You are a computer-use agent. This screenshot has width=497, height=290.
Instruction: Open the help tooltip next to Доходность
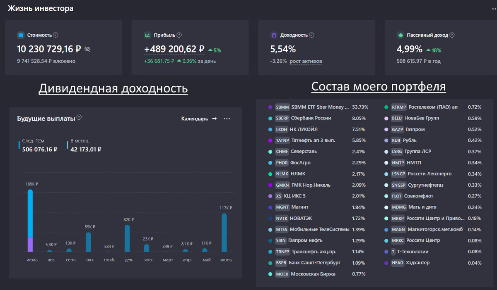pyautogui.click(x=311, y=36)
